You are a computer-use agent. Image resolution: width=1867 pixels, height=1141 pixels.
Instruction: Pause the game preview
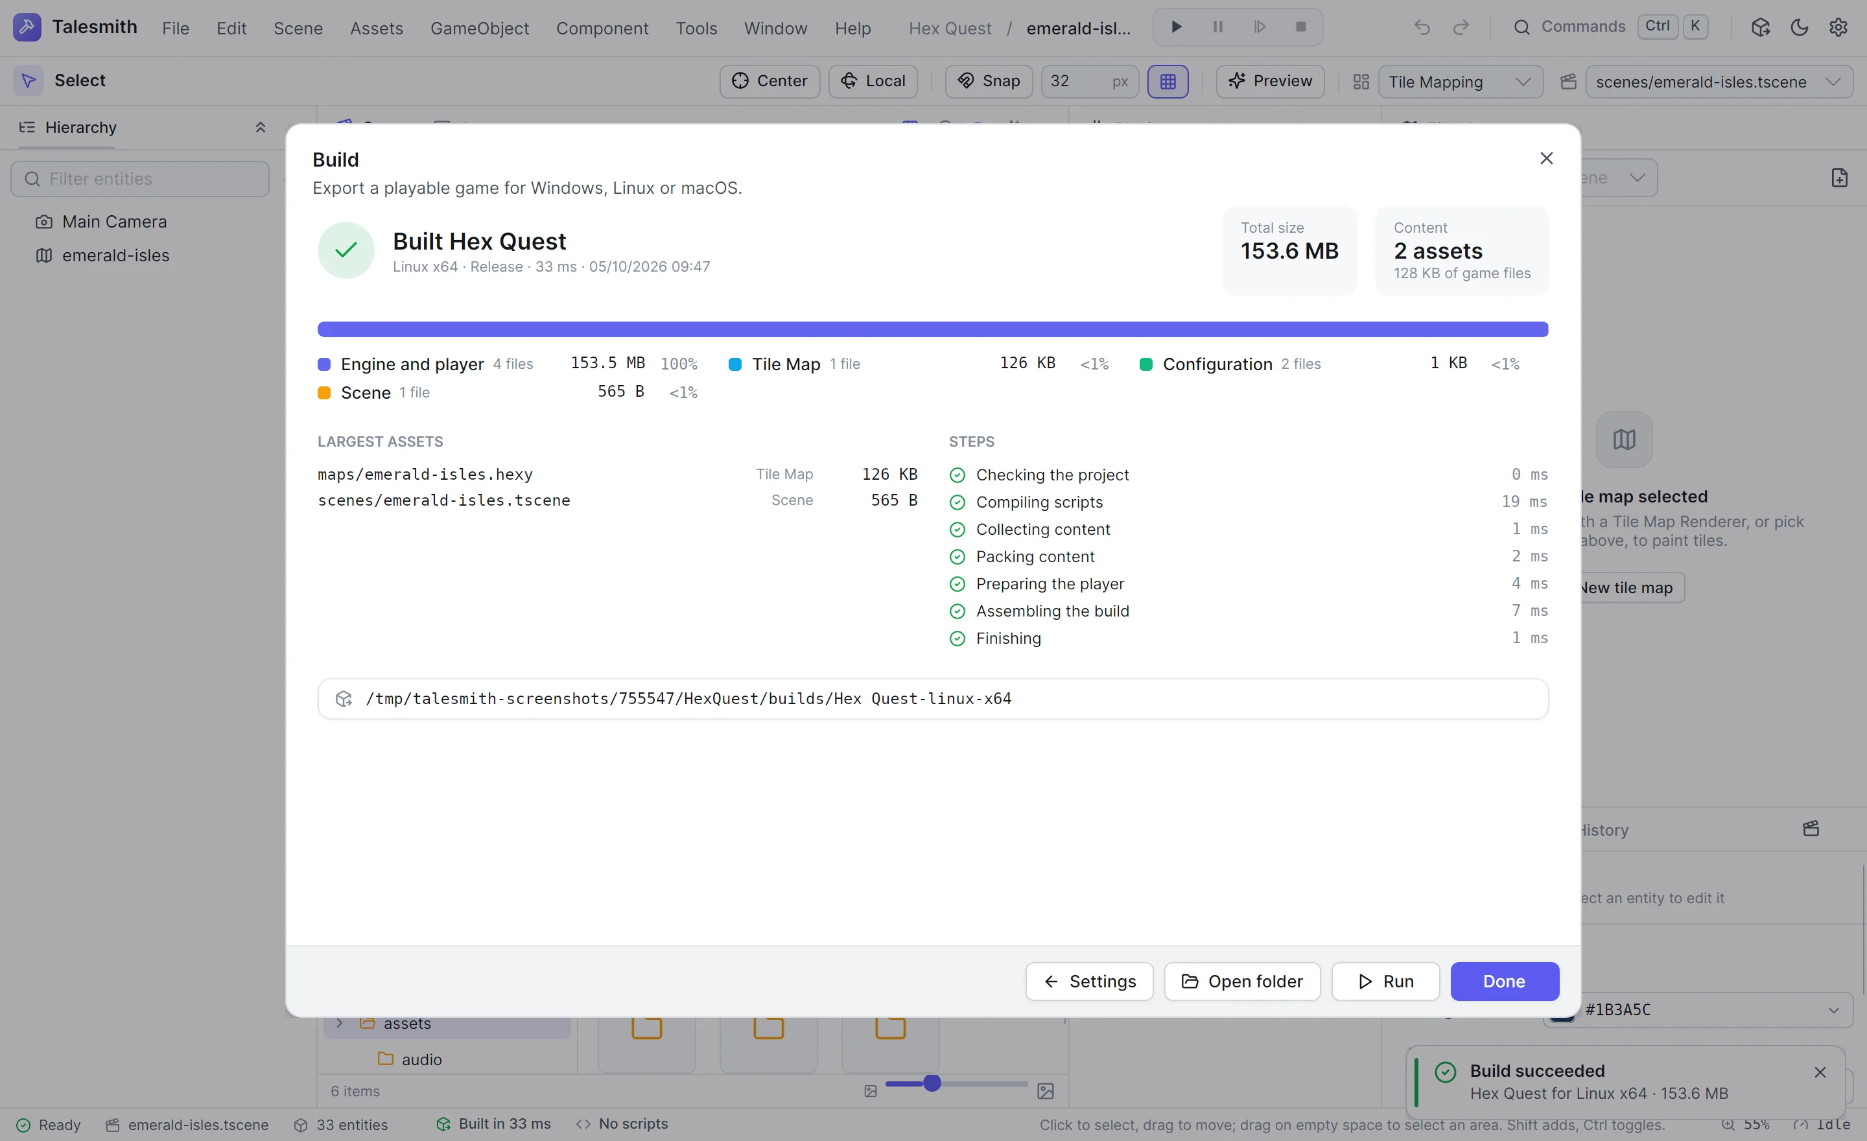coord(1217,27)
